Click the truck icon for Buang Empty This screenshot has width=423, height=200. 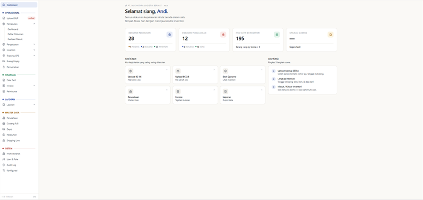tap(4, 61)
